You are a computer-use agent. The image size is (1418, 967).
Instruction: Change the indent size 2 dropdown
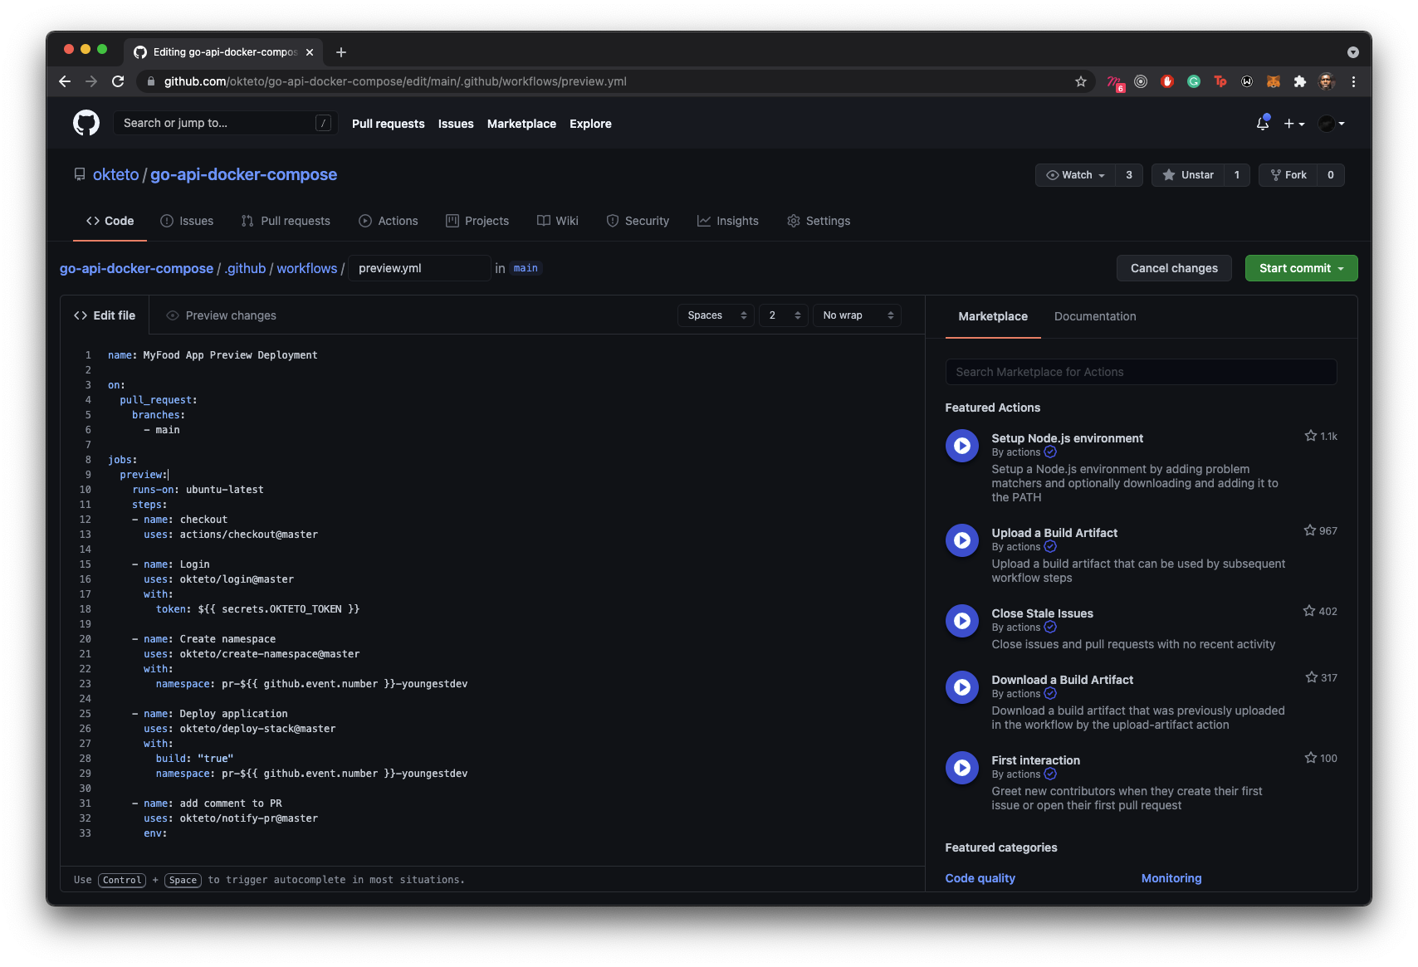[784, 315]
